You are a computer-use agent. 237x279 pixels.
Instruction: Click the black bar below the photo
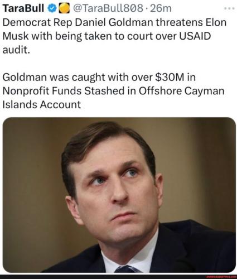tap(118, 277)
